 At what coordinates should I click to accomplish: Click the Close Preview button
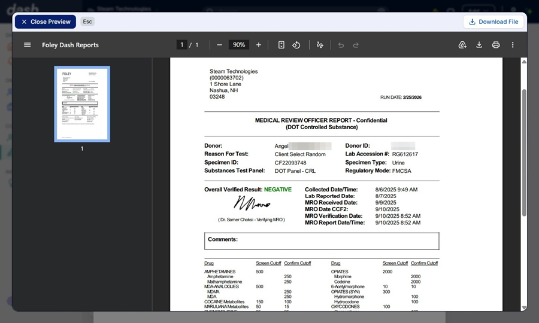coord(46,22)
